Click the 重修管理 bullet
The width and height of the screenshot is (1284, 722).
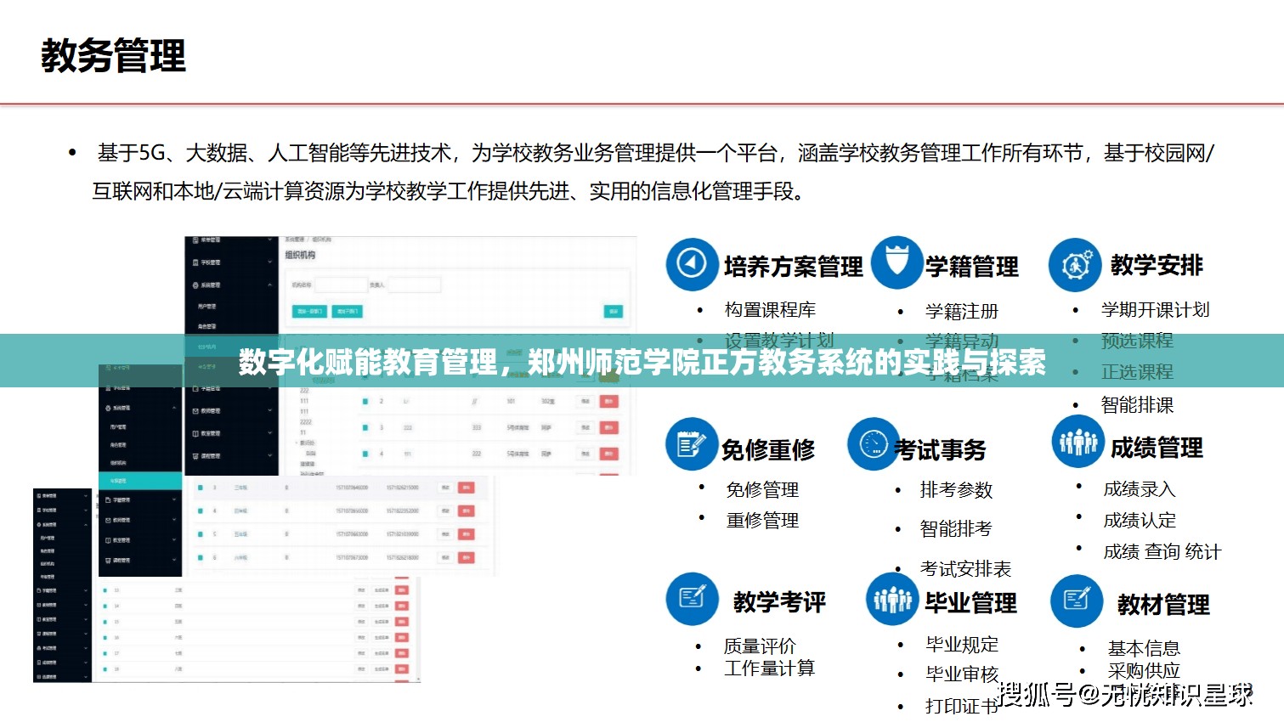tap(762, 521)
